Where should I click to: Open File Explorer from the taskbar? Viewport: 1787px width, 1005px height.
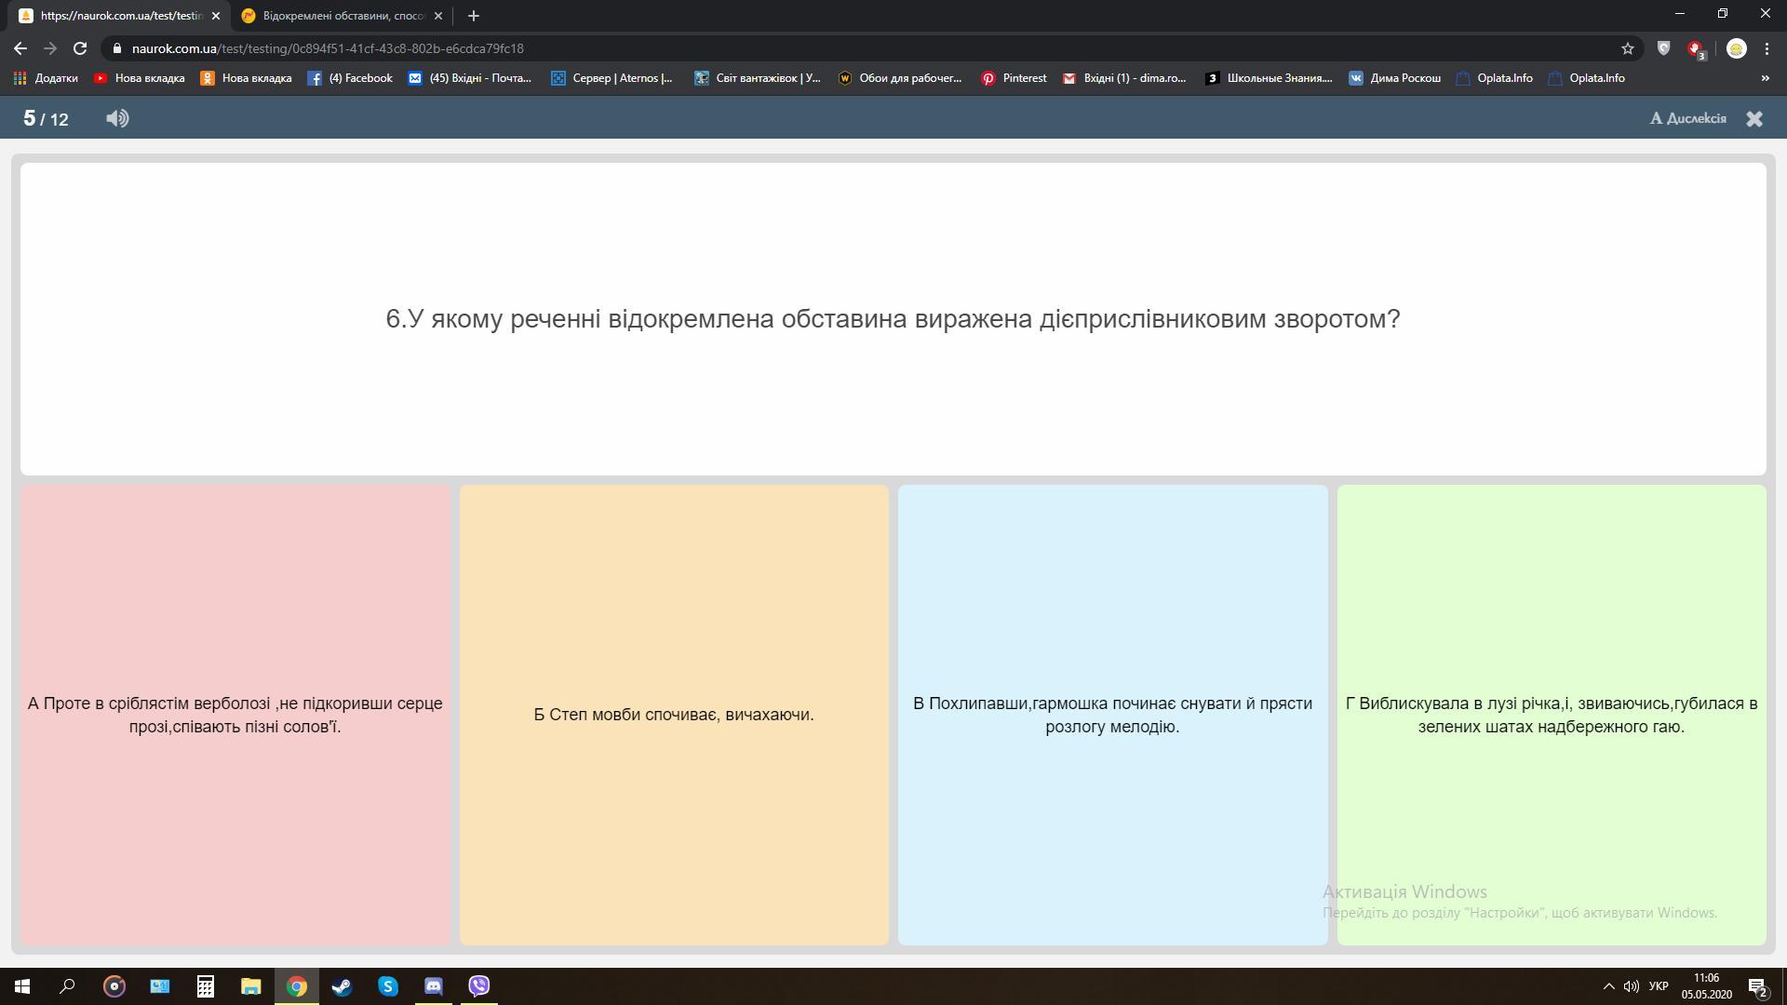(251, 986)
